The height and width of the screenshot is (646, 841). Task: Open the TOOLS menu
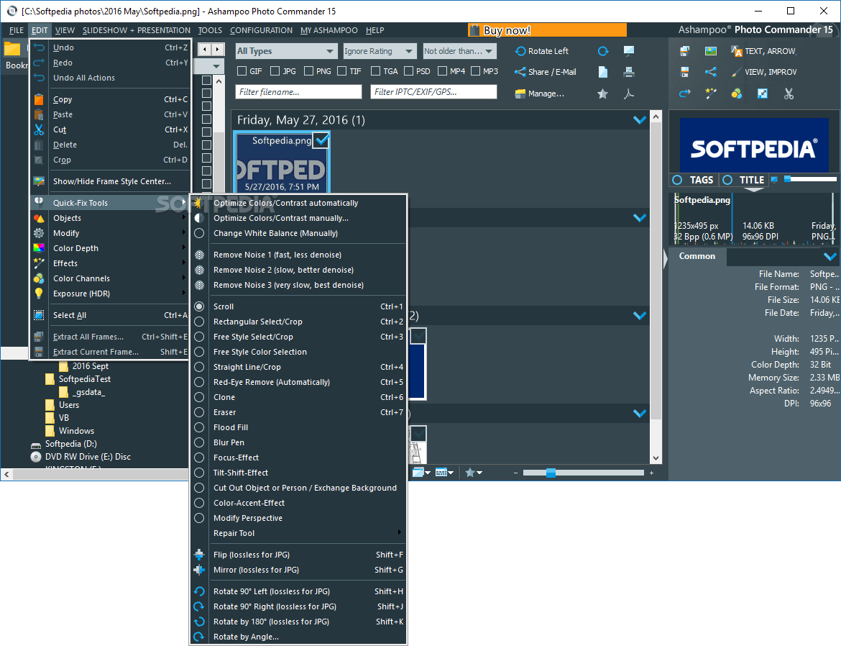pyautogui.click(x=210, y=30)
